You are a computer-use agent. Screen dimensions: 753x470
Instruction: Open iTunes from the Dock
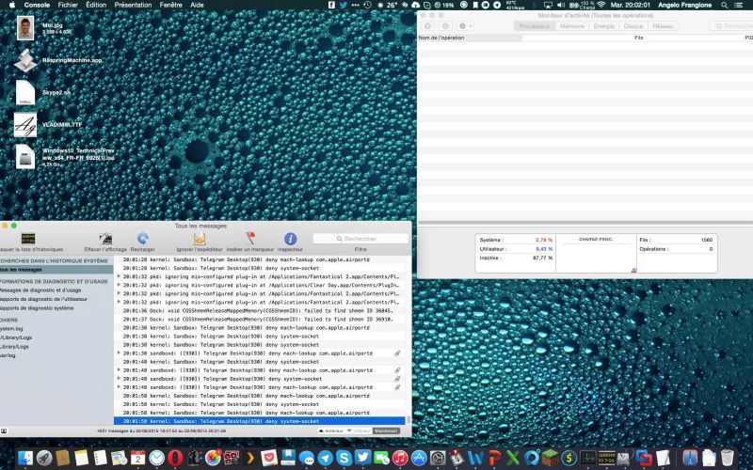399,458
